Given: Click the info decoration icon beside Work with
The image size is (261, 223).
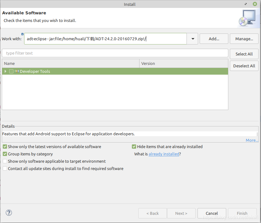Looking at the screenshot, I should click(22, 34).
